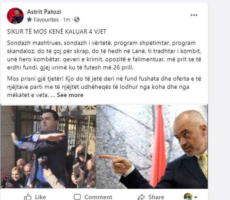
Task: Open the left photo of crossed-arms man
Action: tap(48, 146)
